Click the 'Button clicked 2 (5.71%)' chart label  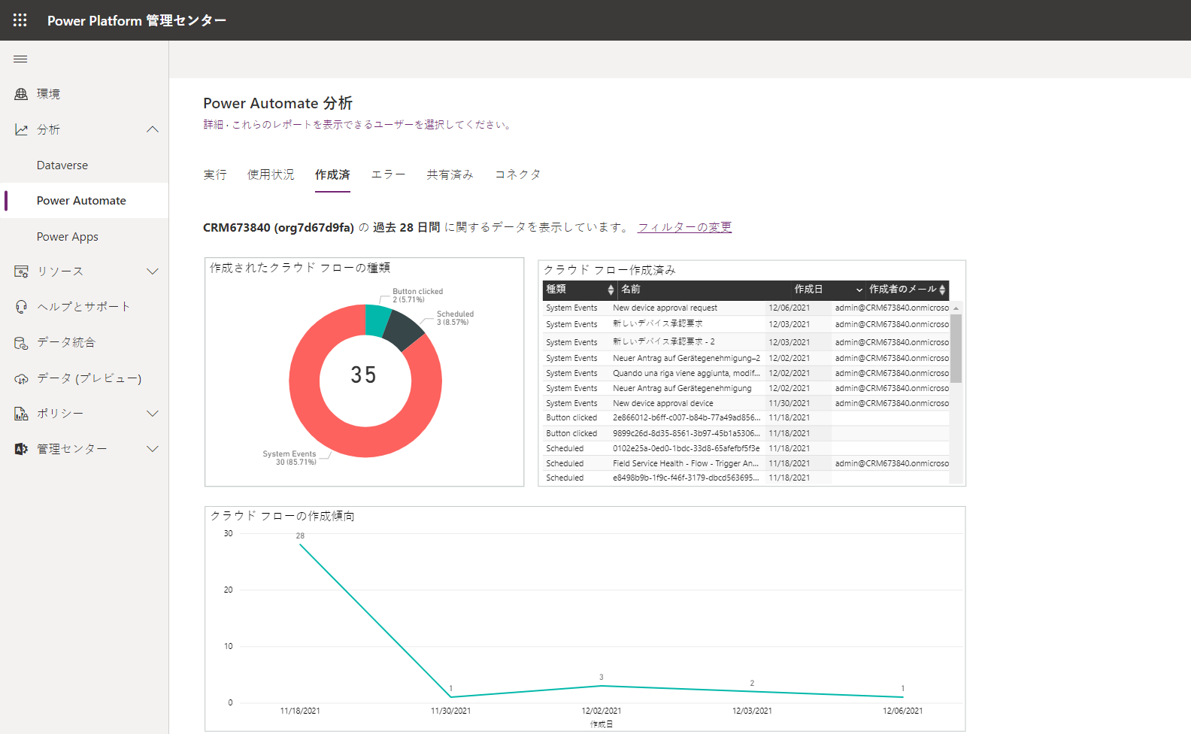point(417,296)
